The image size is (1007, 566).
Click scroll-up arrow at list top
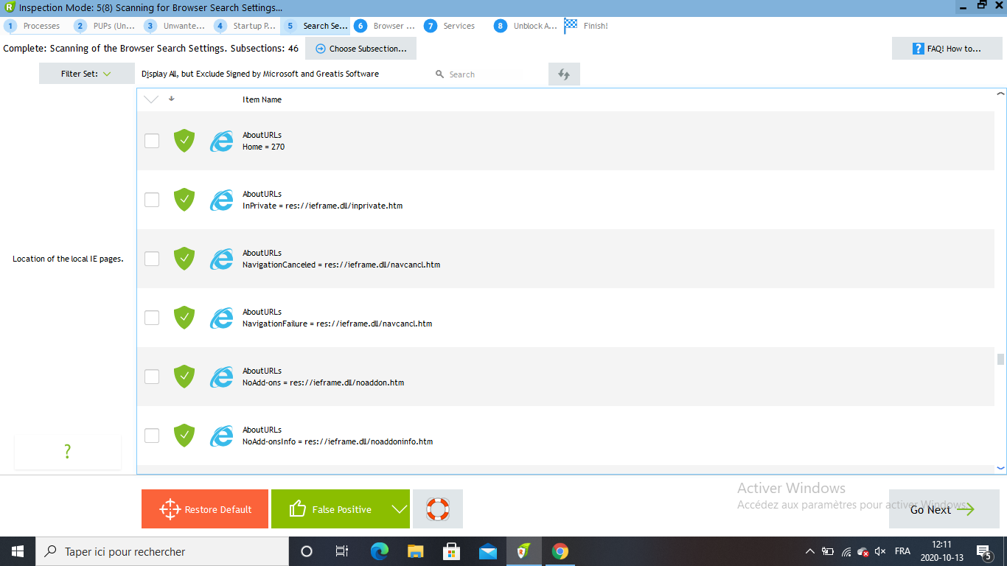[1000, 94]
